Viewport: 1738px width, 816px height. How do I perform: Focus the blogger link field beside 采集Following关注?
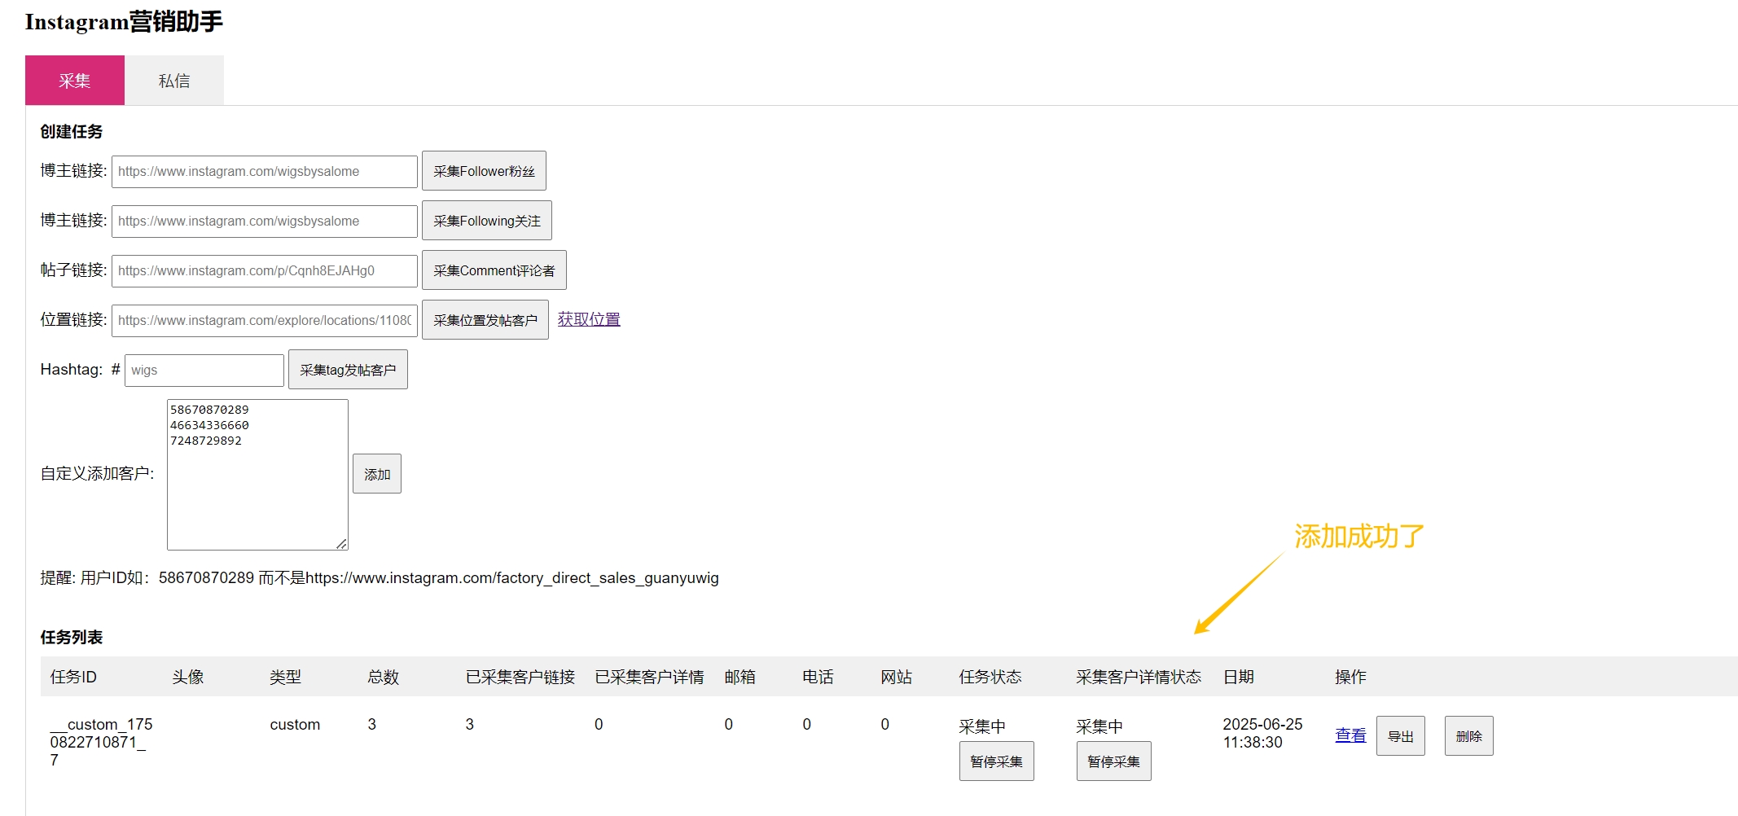click(265, 222)
